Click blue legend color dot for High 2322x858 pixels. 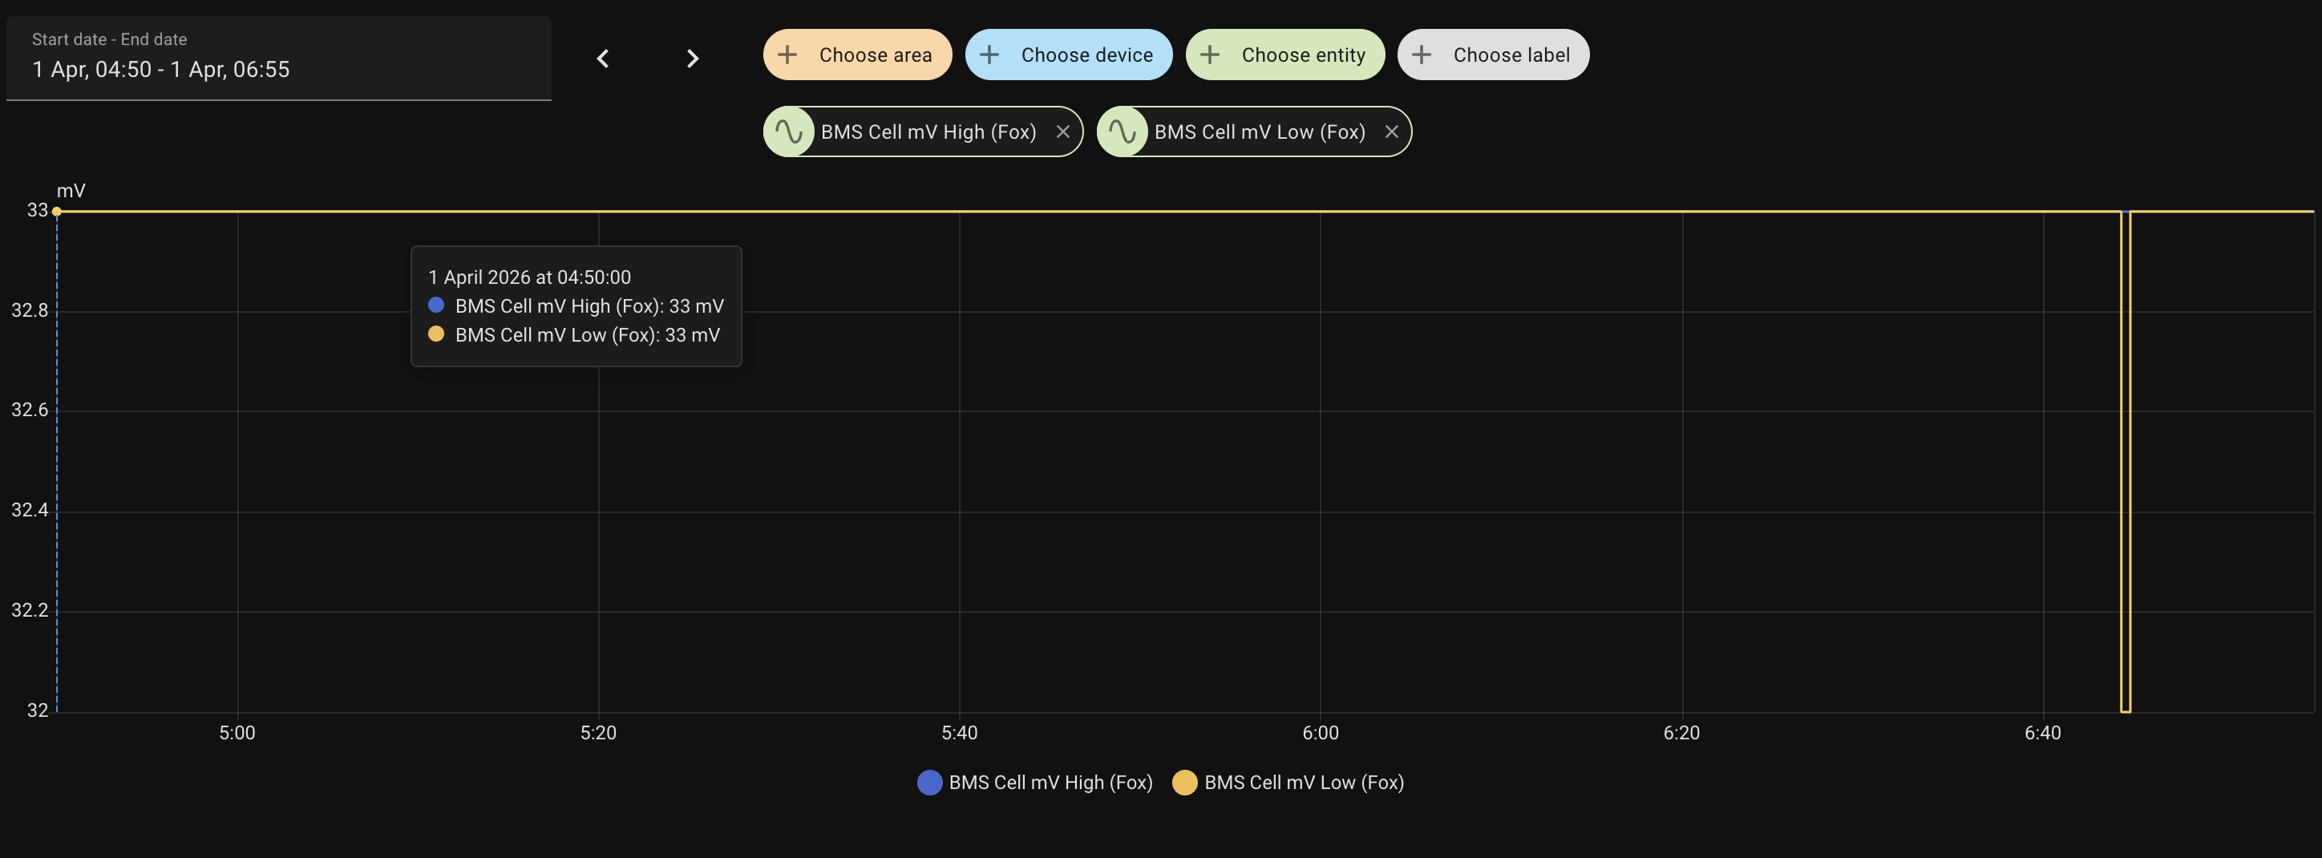(929, 783)
